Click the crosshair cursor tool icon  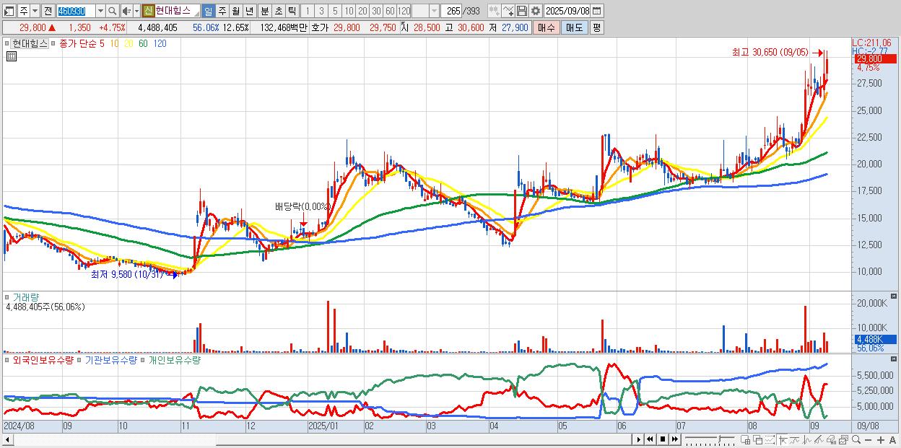pos(783,439)
